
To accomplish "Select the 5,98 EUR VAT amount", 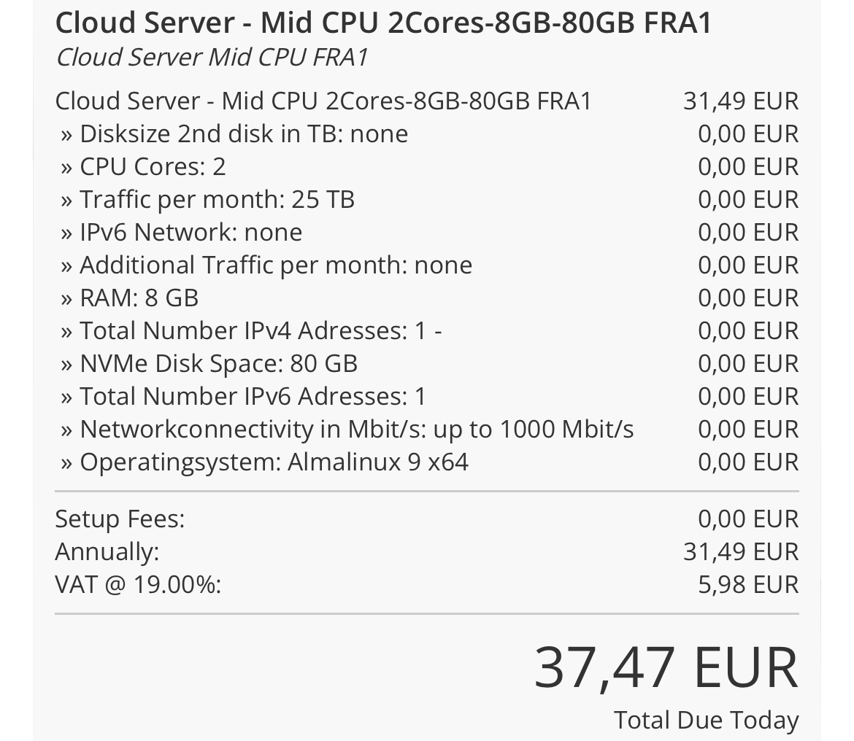I will point(748,585).
